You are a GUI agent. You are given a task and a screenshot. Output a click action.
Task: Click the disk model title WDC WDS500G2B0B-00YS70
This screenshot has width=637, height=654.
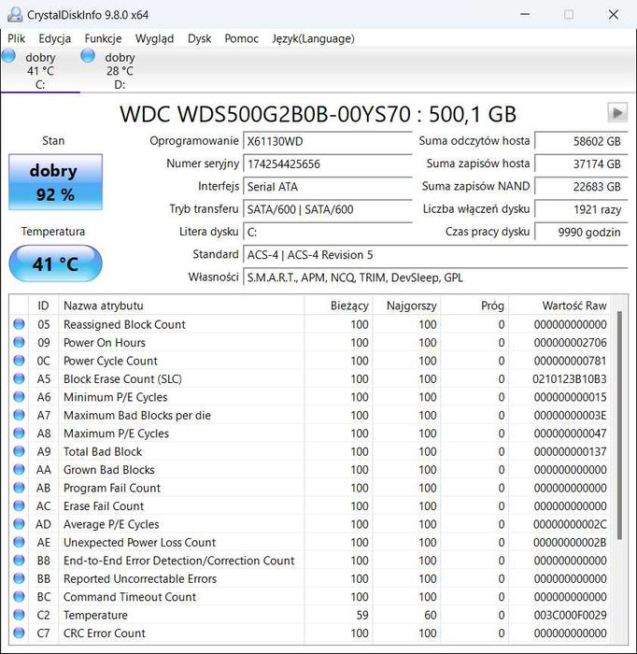[265, 114]
